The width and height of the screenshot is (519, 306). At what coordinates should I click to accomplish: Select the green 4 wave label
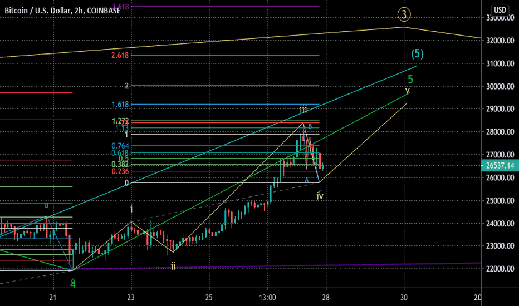74,284
